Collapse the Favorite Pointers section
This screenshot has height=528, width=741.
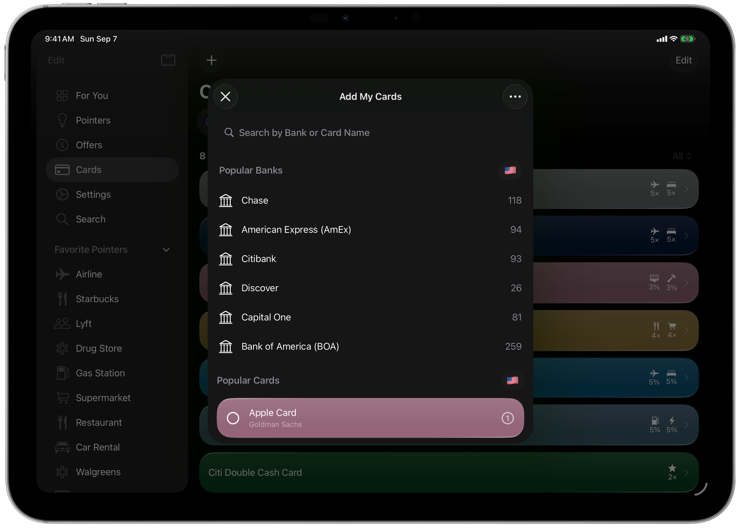click(166, 249)
